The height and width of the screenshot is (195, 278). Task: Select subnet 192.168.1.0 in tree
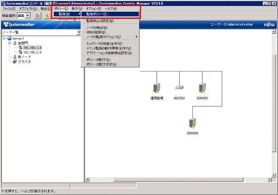pyautogui.click(x=33, y=48)
